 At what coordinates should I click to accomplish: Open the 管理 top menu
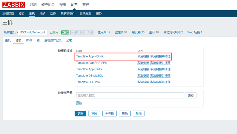coord(86,5)
